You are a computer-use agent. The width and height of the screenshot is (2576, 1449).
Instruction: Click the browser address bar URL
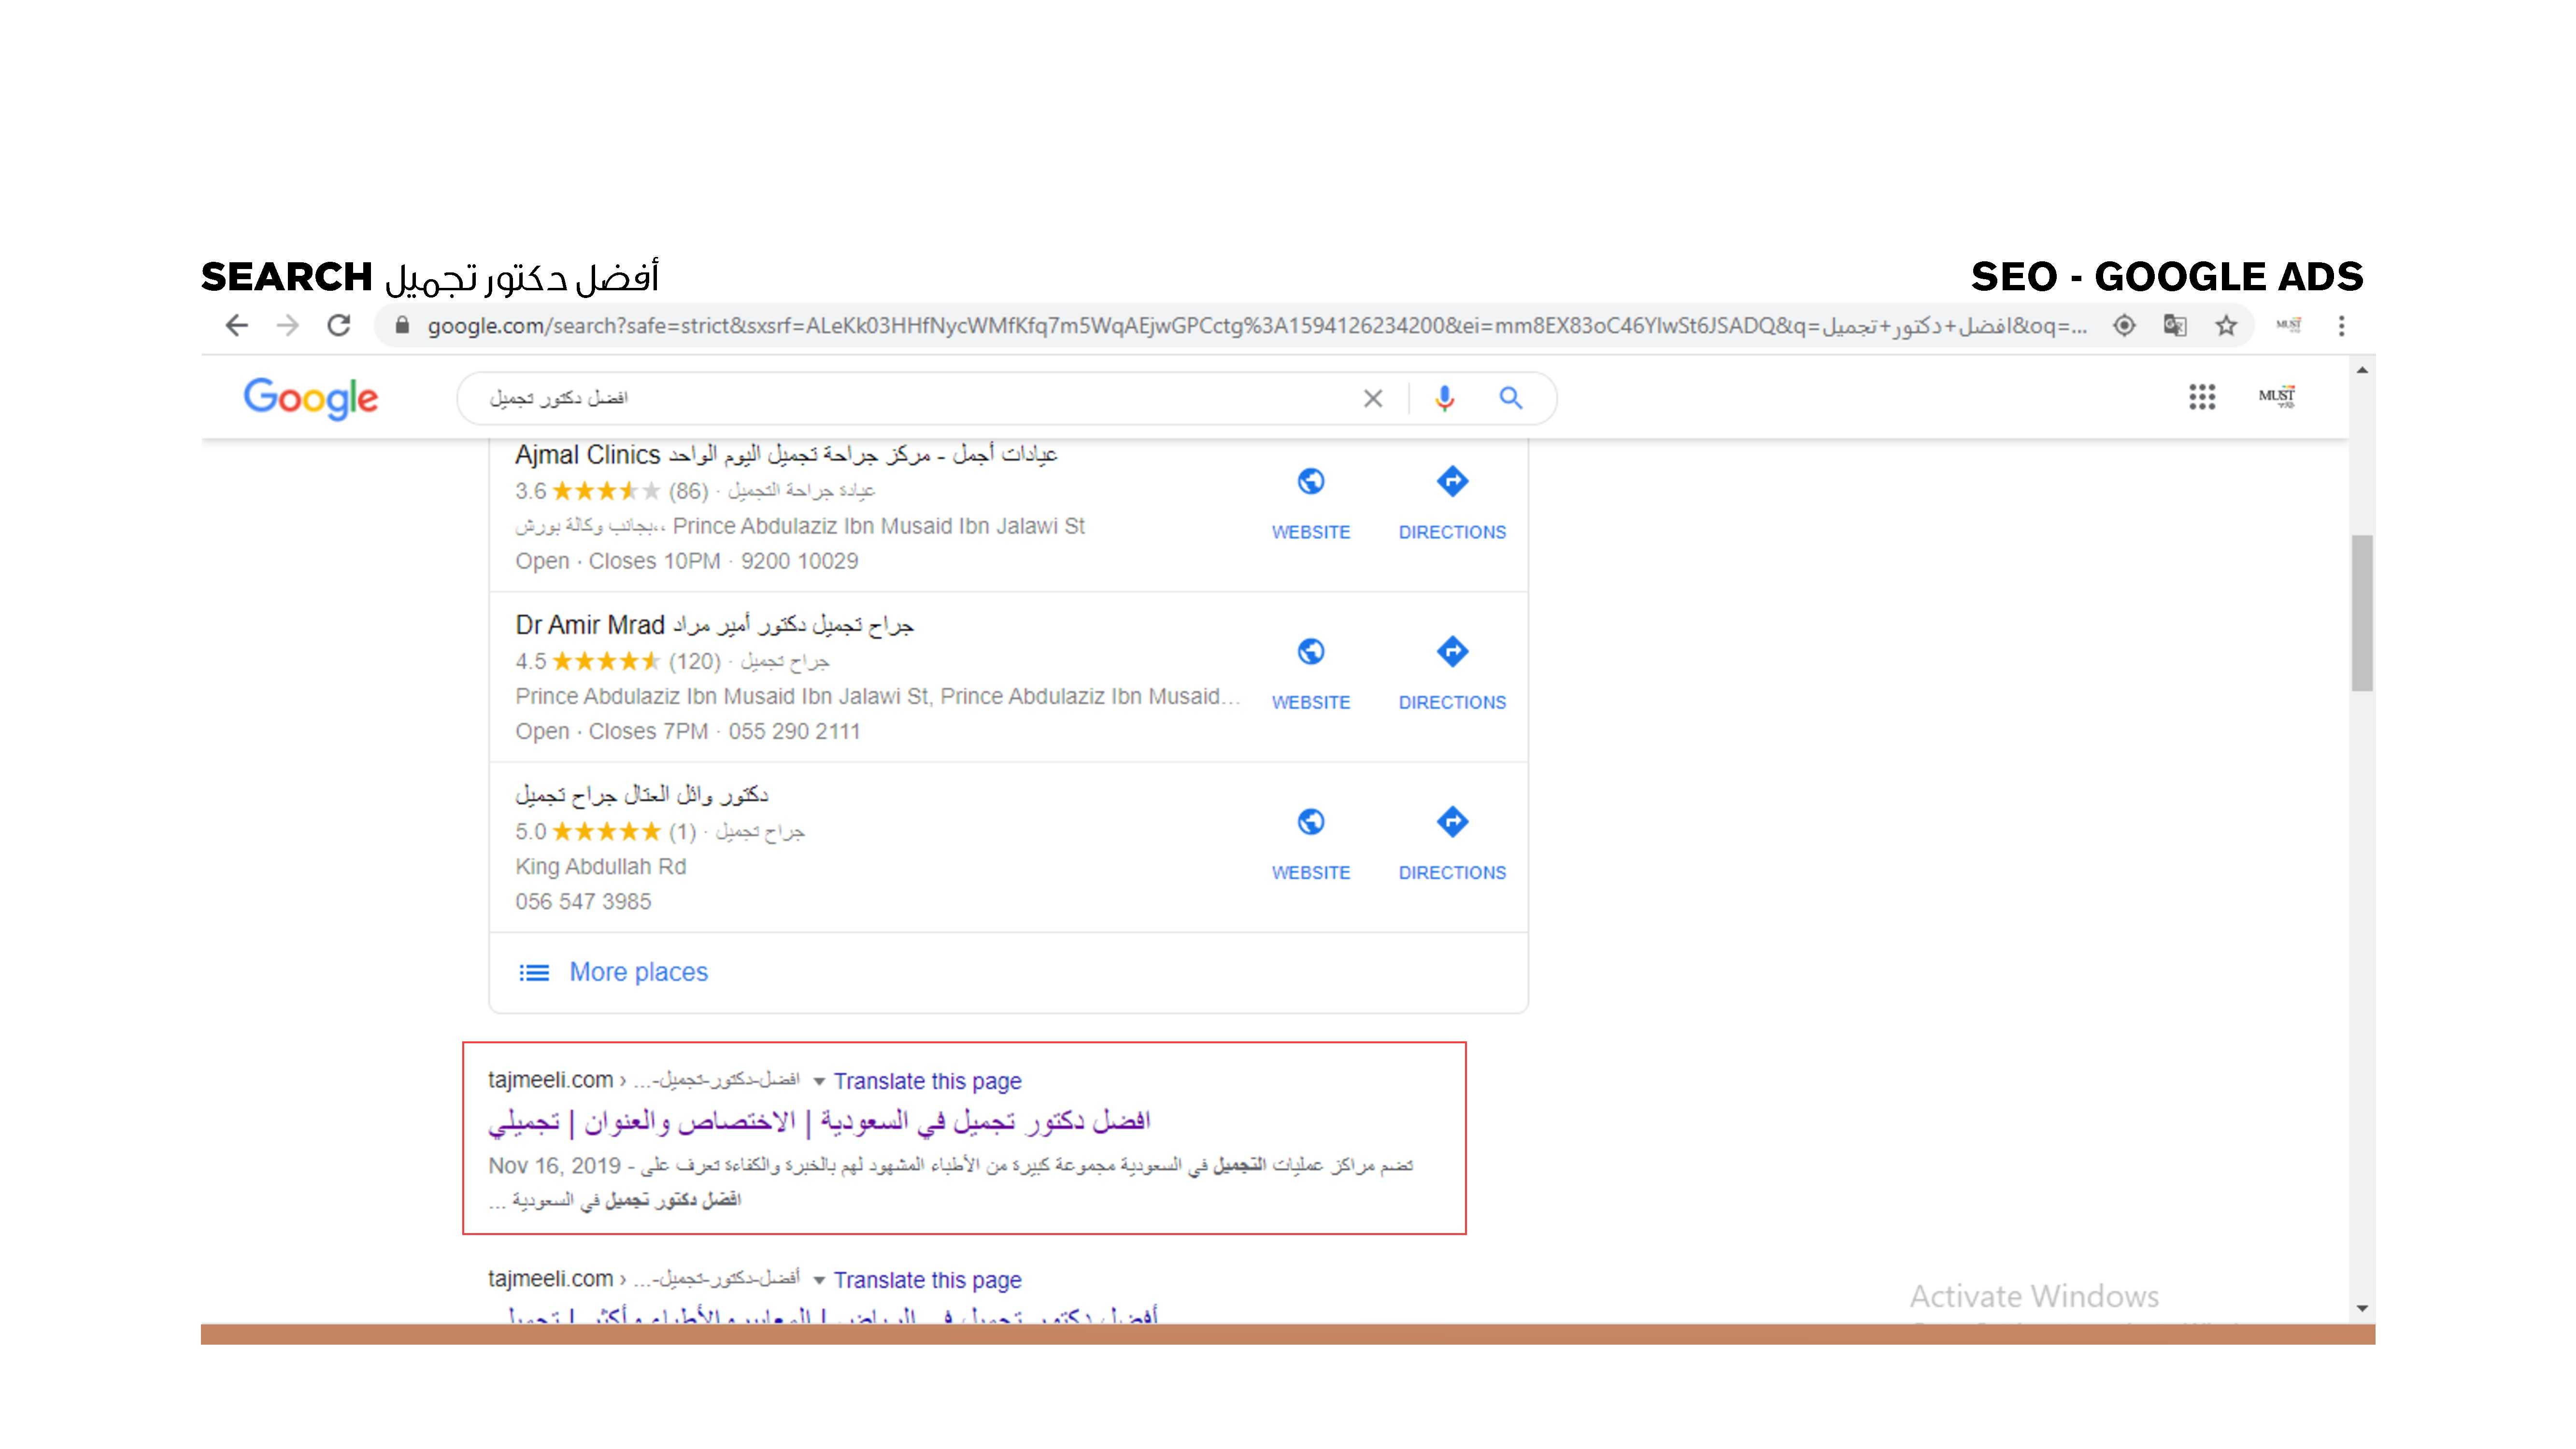(x=1257, y=326)
